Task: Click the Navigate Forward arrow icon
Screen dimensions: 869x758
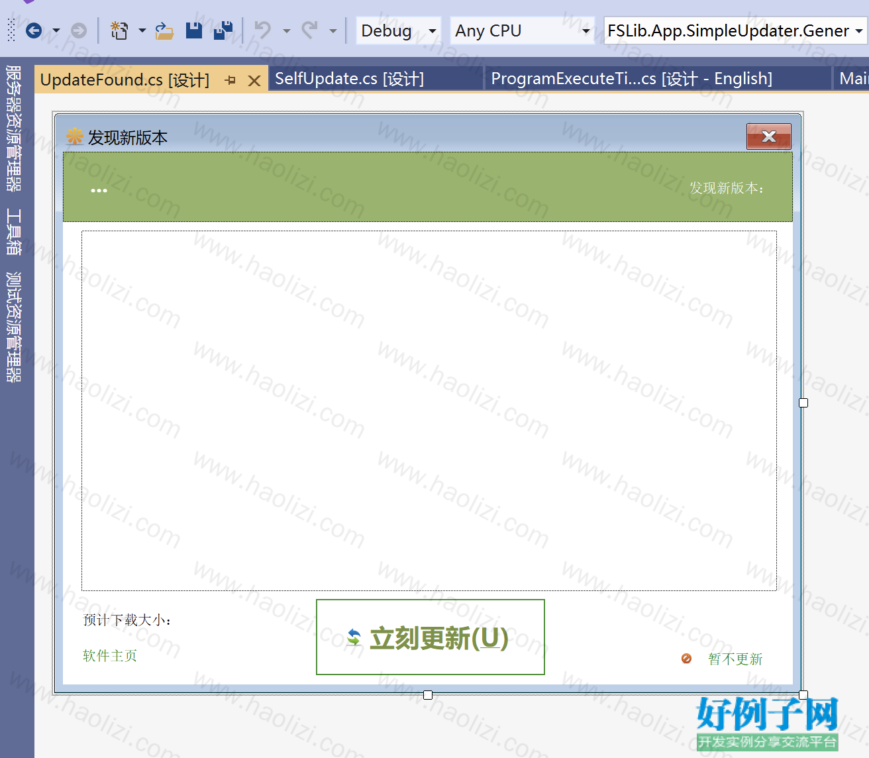Action: click(x=79, y=30)
